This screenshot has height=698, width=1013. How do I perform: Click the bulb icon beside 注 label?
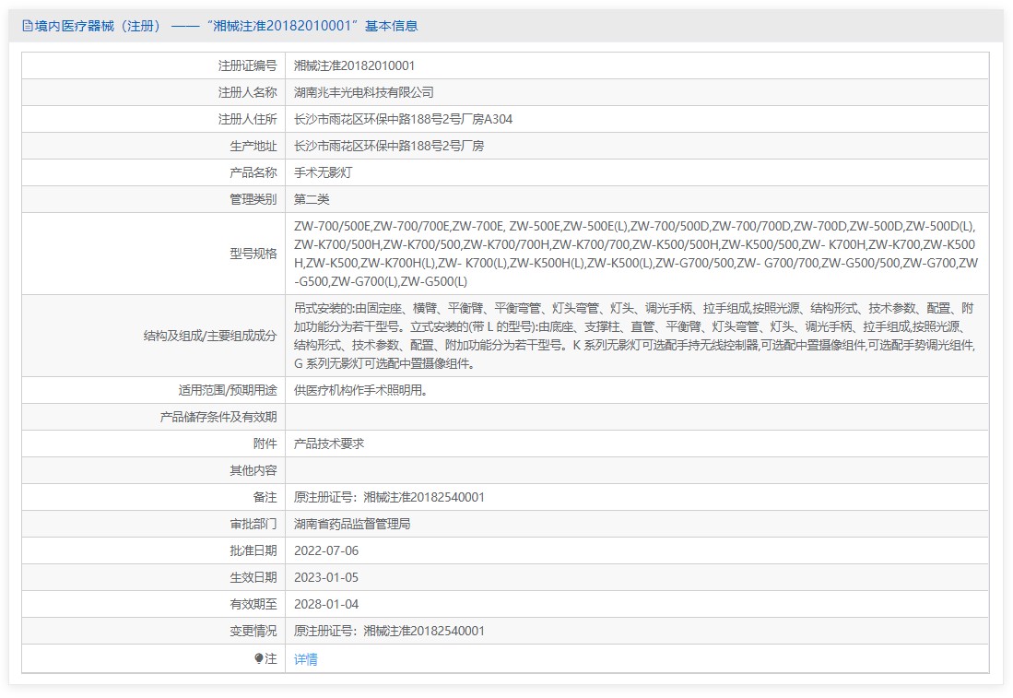259,658
